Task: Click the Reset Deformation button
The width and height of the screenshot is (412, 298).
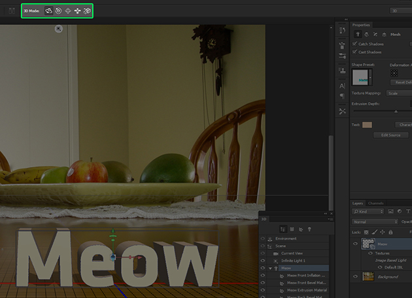Action: pos(402,83)
